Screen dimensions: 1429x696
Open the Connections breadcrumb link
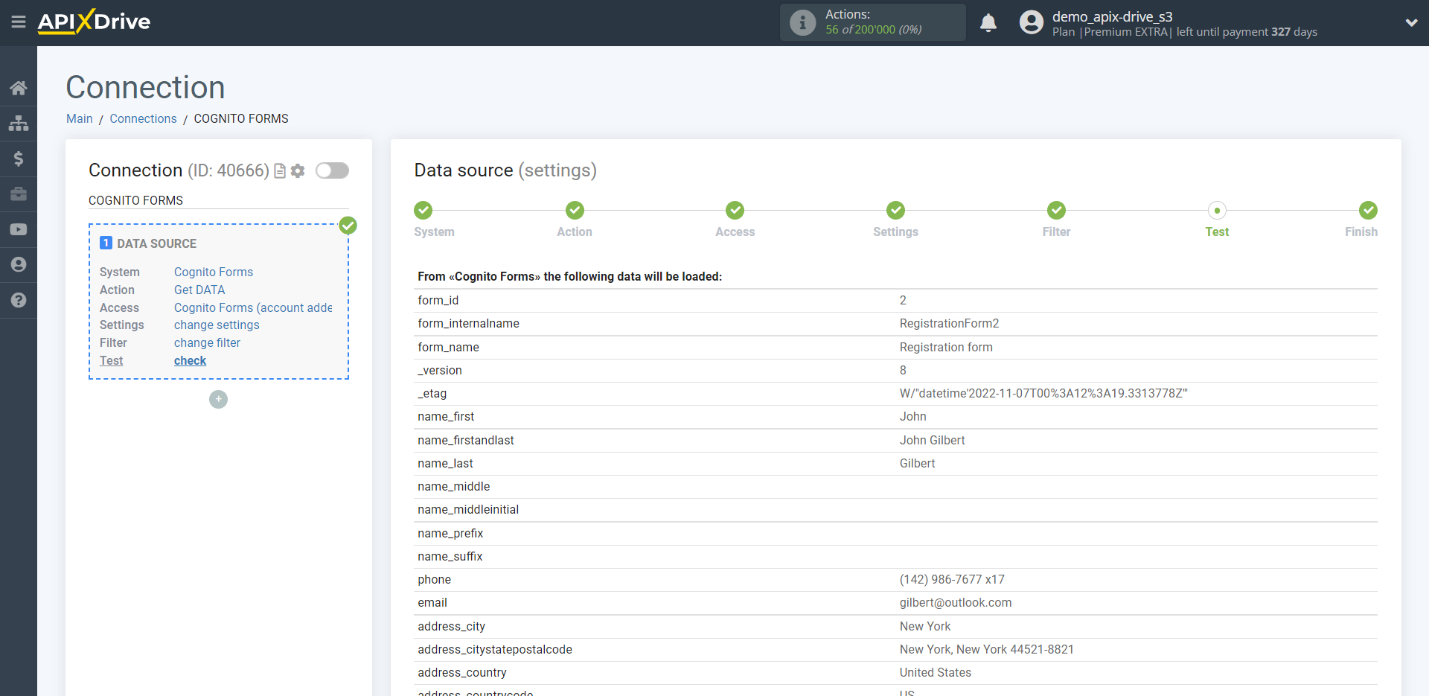(x=143, y=119)
